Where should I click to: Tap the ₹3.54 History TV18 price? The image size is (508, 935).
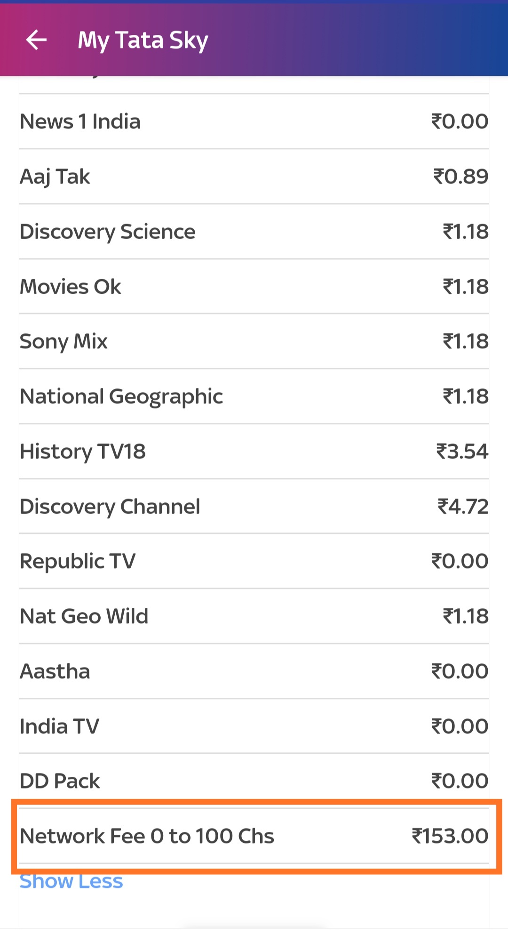click(462, 451)
